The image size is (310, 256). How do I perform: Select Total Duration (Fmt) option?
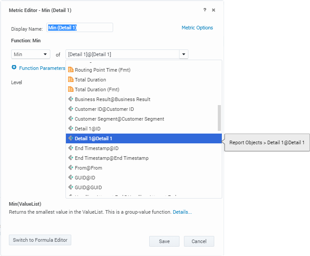click(97, 89)
